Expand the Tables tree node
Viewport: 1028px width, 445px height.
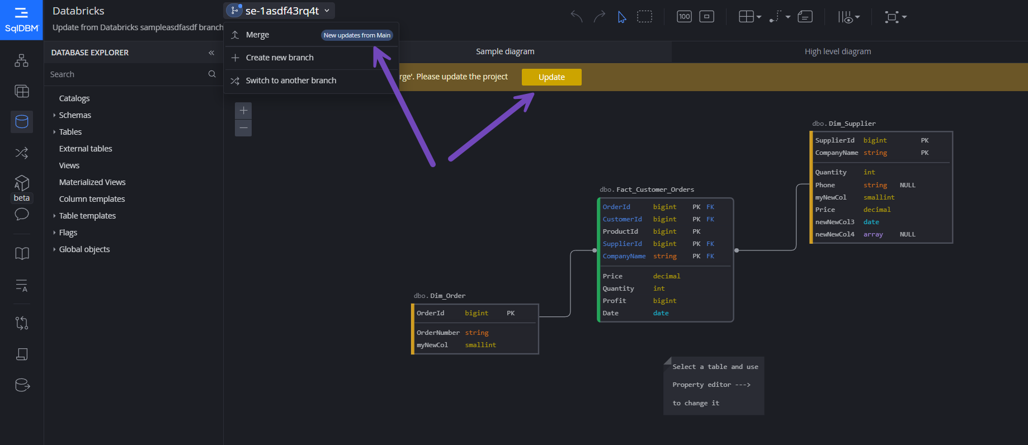point(54,132)
